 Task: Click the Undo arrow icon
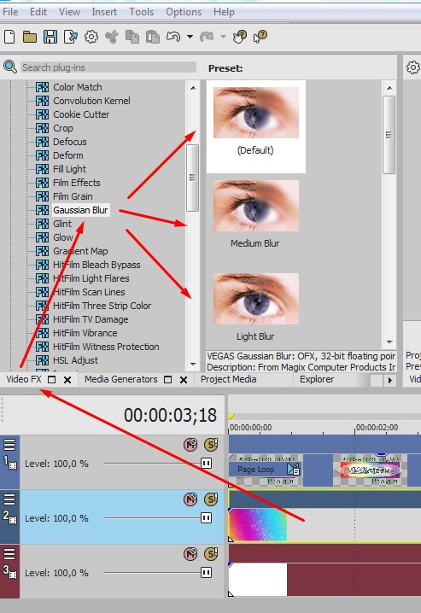click(x=173, y=37)
